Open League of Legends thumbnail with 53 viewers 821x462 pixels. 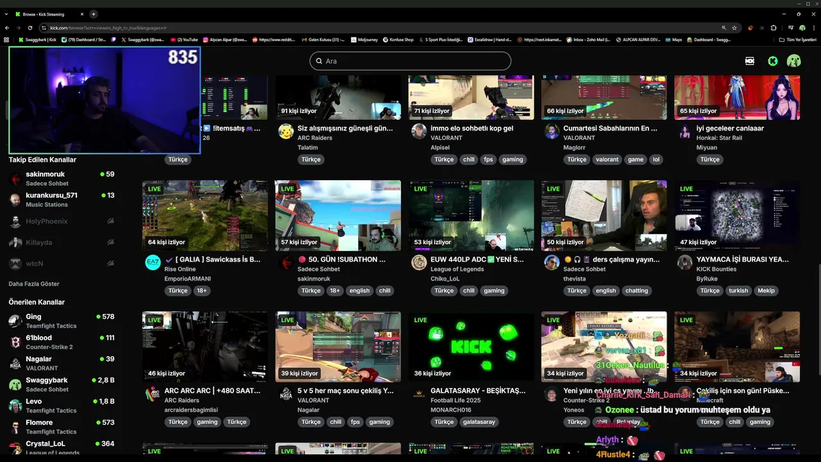[471, 215]
